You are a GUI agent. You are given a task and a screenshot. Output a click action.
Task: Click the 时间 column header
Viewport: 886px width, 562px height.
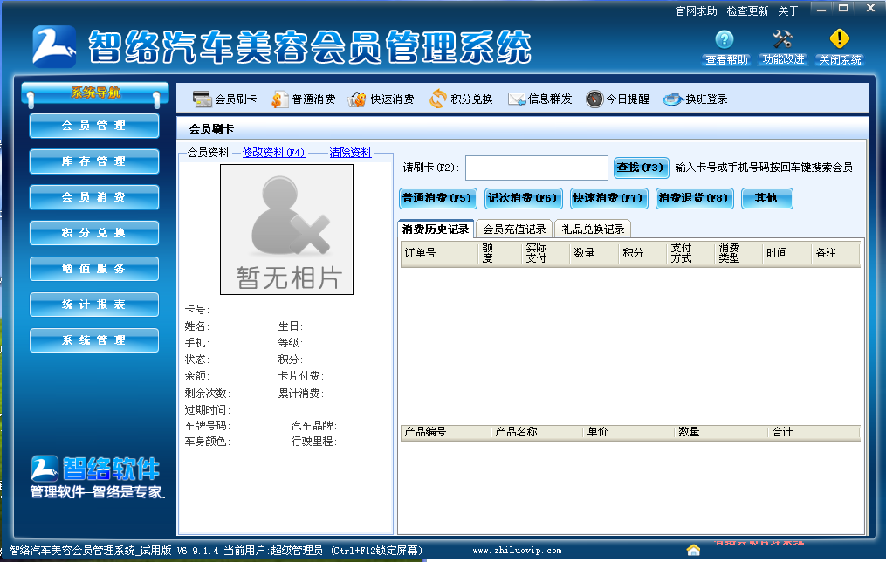tap(786, 253)
